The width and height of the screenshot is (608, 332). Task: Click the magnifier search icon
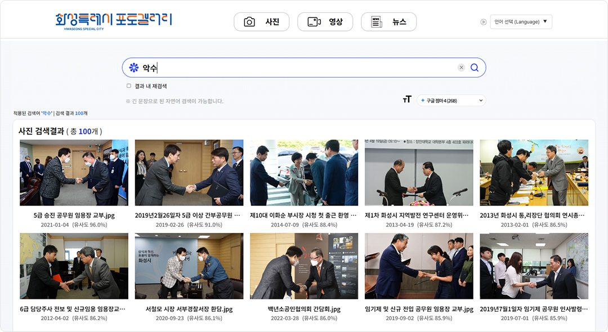474,68
